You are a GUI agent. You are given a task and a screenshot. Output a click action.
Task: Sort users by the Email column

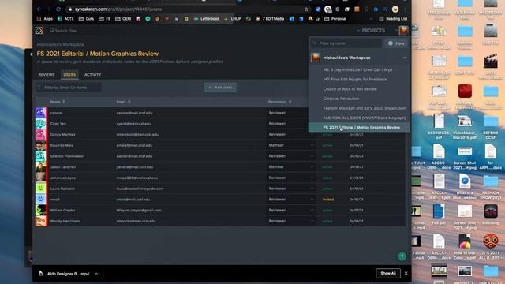pos(123,102)
